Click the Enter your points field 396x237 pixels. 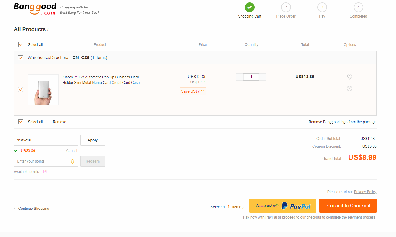point(46,161)
